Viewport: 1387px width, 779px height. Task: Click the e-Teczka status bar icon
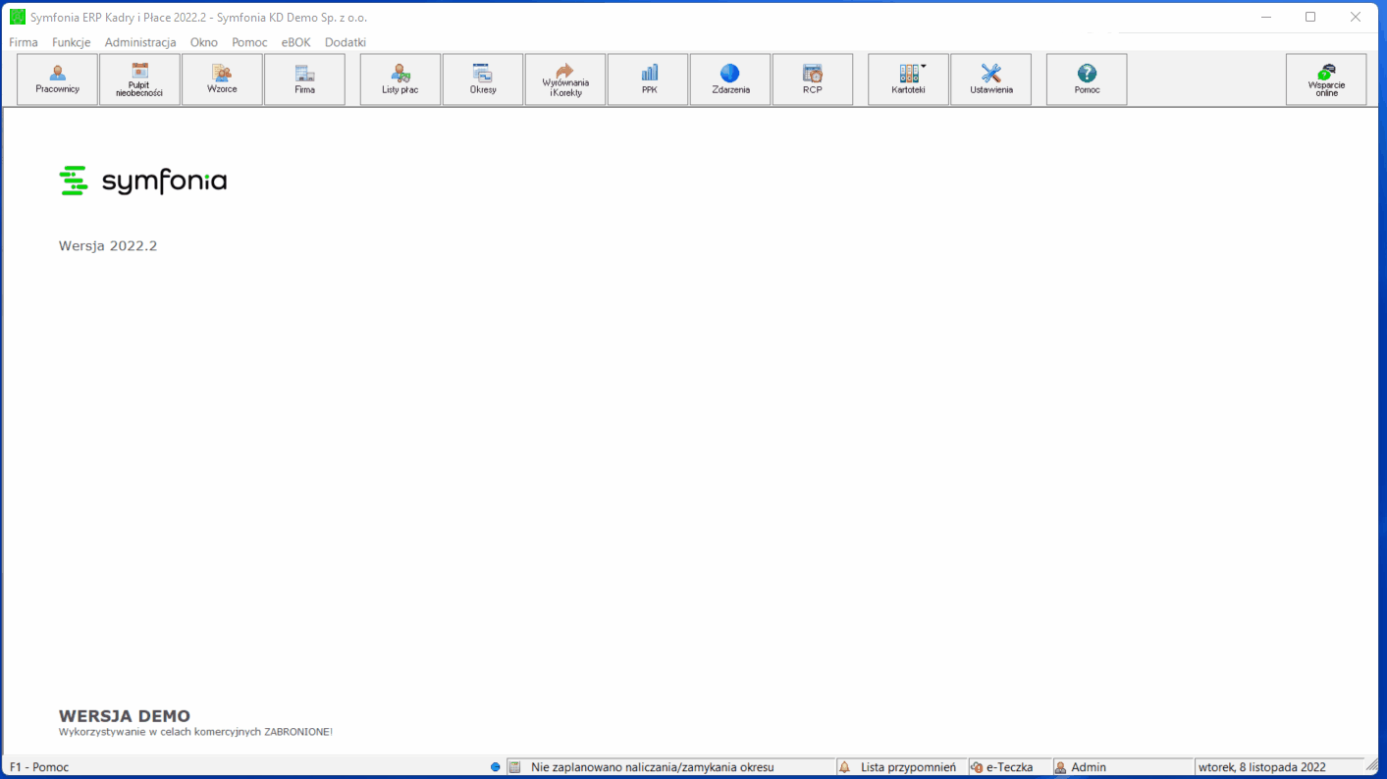977,767
